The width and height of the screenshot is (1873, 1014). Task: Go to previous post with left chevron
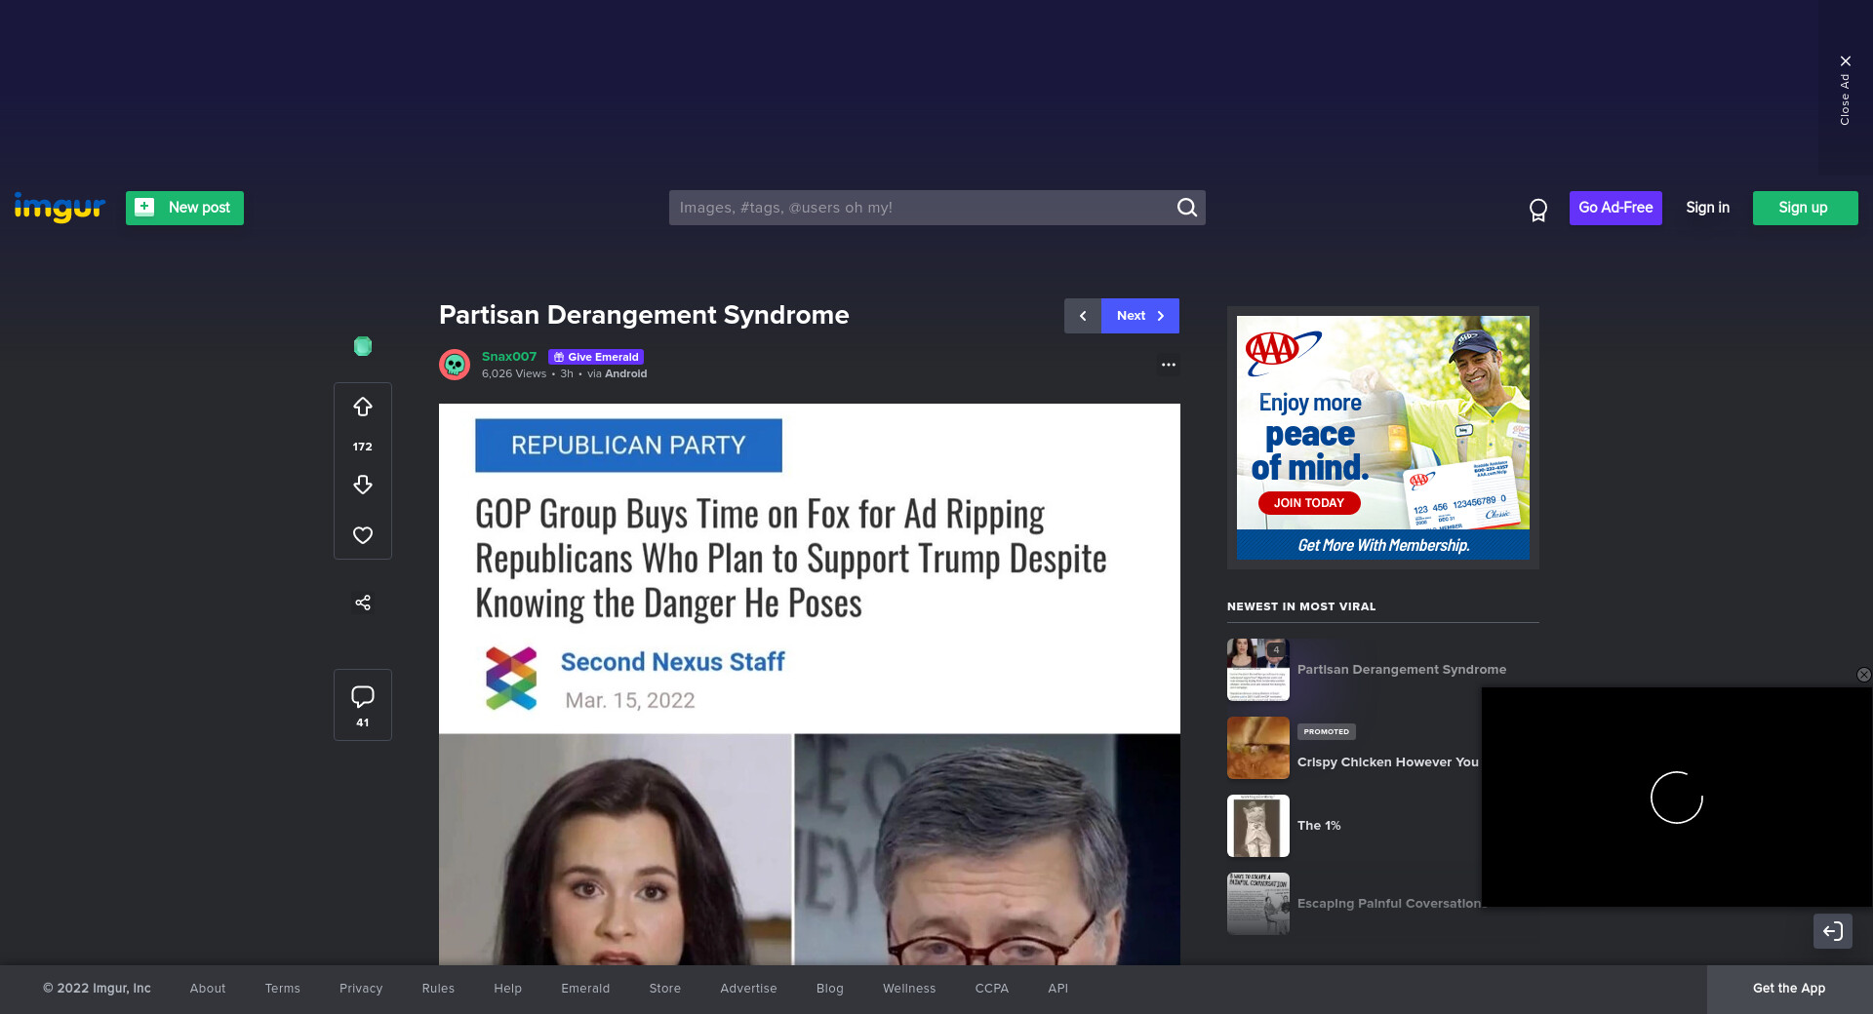[1083, 316]
